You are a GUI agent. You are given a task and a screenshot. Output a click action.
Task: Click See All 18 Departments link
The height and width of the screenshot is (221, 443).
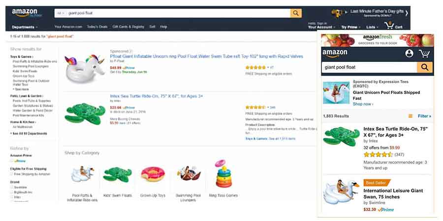[30, 134]
